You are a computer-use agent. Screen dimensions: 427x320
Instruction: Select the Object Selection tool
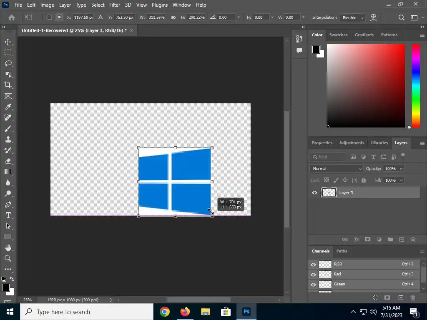tap(8, 74)
